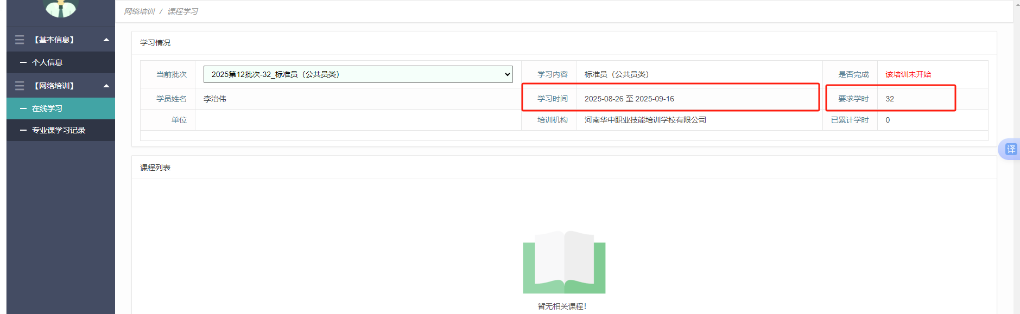Click the open book empty-state illustration
The height and width of the screenshot is (314, 1020).
(x=564, y=262)
